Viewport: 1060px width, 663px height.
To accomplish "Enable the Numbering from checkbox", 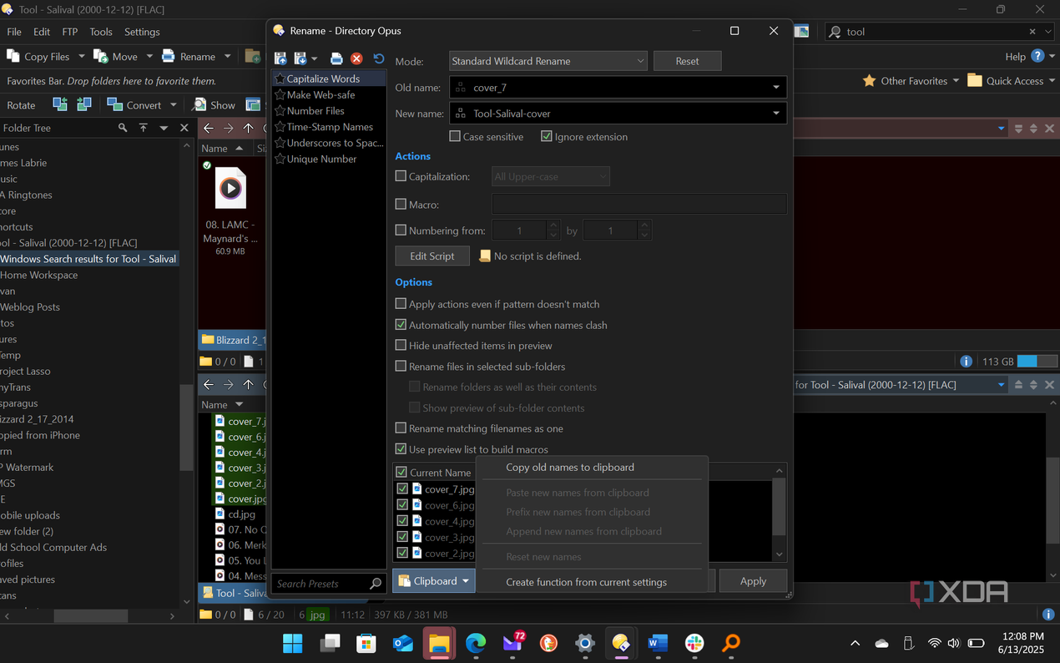I will [401, 230].
